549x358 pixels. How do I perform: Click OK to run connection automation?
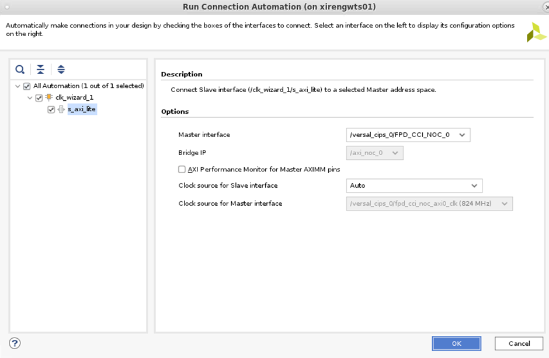click(456, 343)
